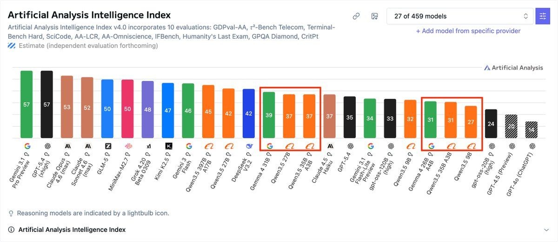Click the OpenAI logo under GPT-5.4 (xhigh)
The image size is (558, 242).
(x=46, y=146)
